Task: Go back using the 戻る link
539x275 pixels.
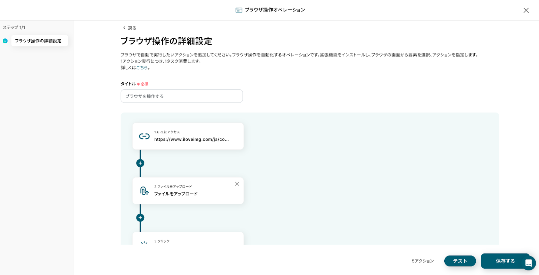Action: pyautogui.click(x=130, y=28)
